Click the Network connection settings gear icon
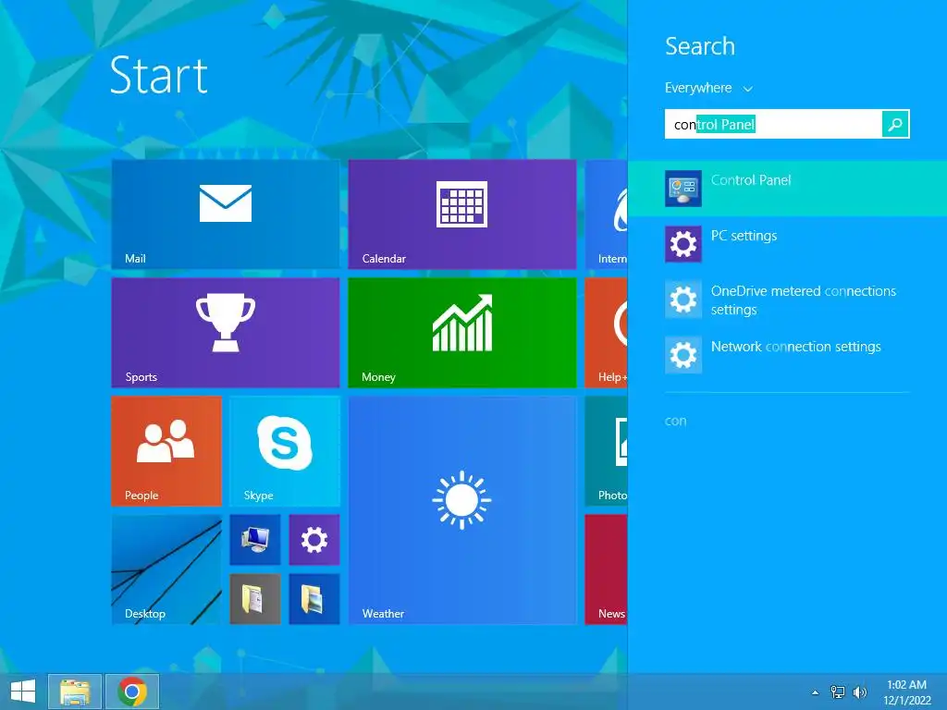Screen dimensions: 947x710 [x=683, y=355]
